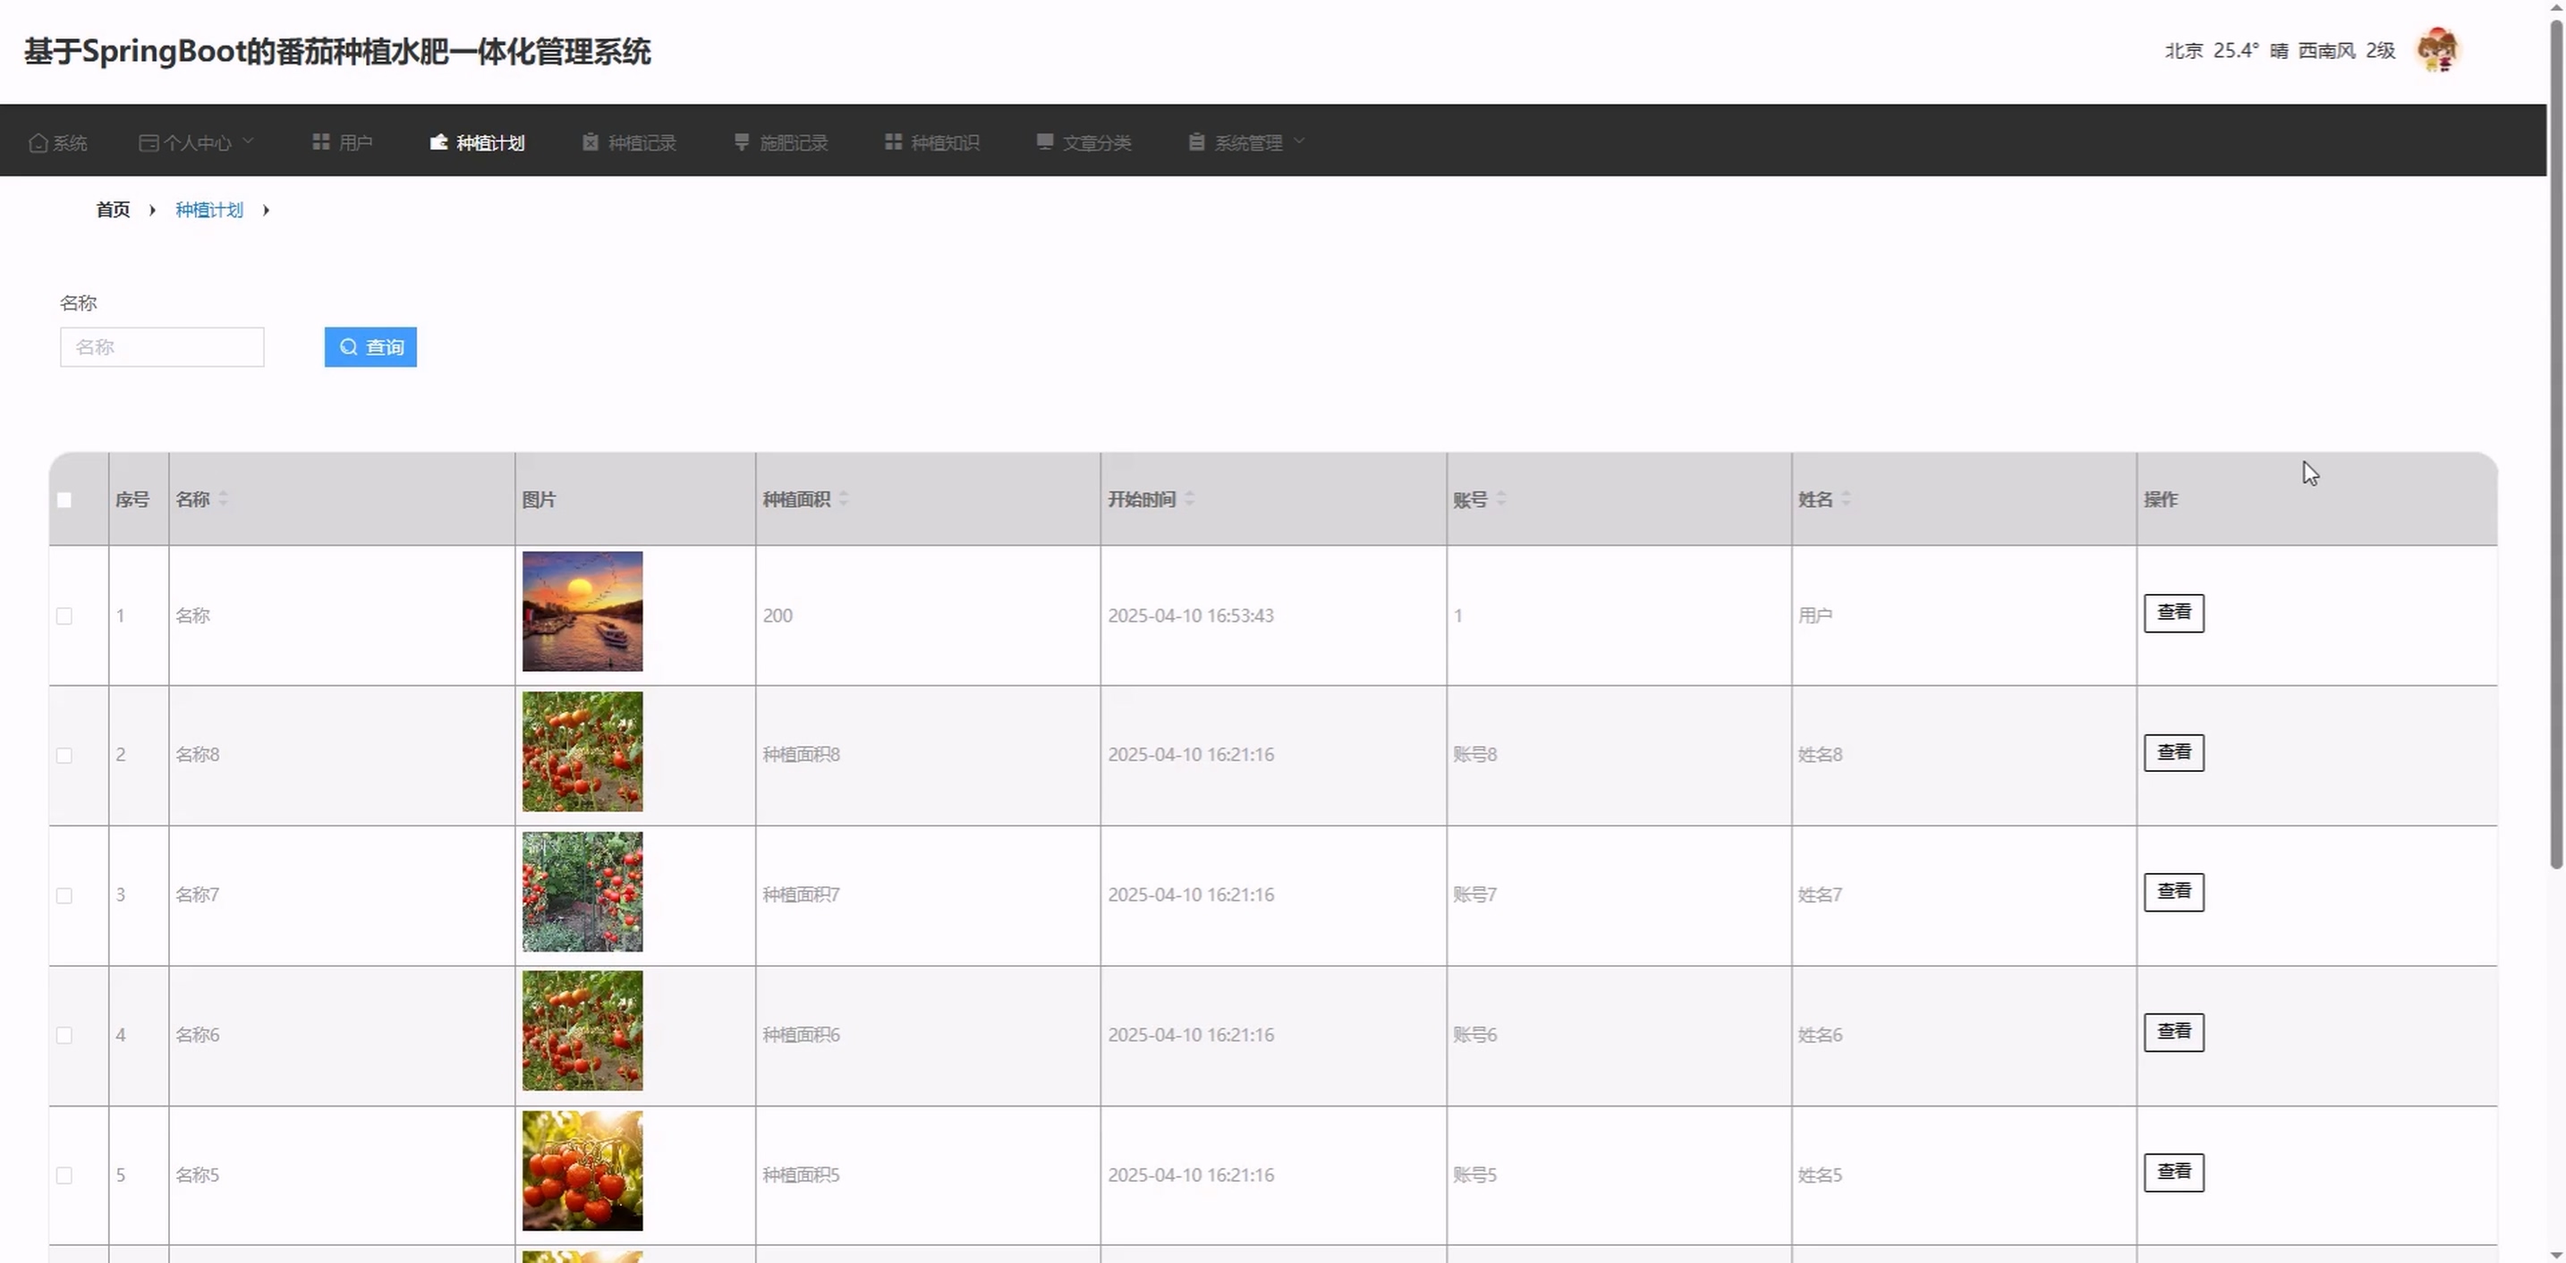
Task: Click sort arrows on 名称 column
Action: [225, 499]
